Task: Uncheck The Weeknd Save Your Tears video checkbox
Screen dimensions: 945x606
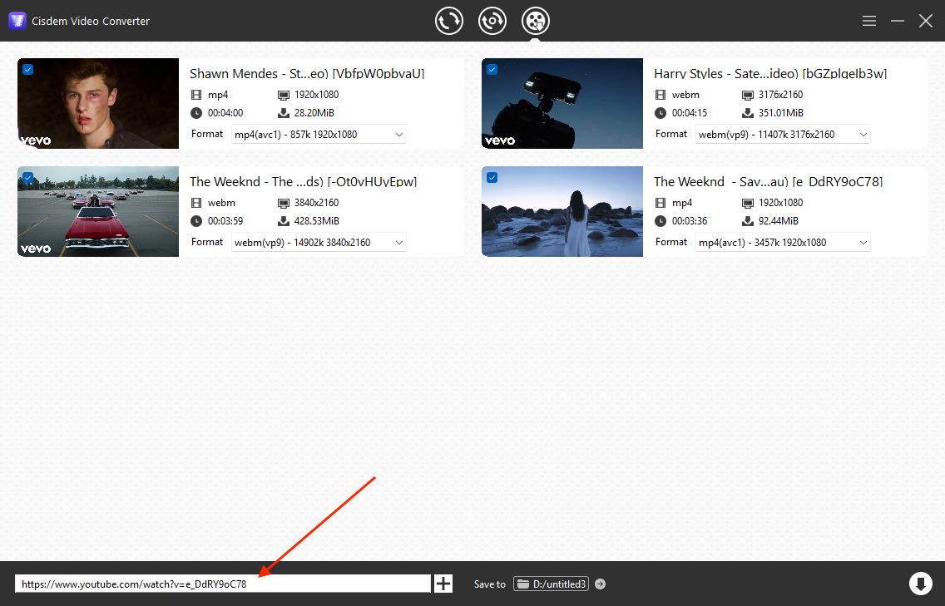Action: pyautogui.click(x=492, y=177)
